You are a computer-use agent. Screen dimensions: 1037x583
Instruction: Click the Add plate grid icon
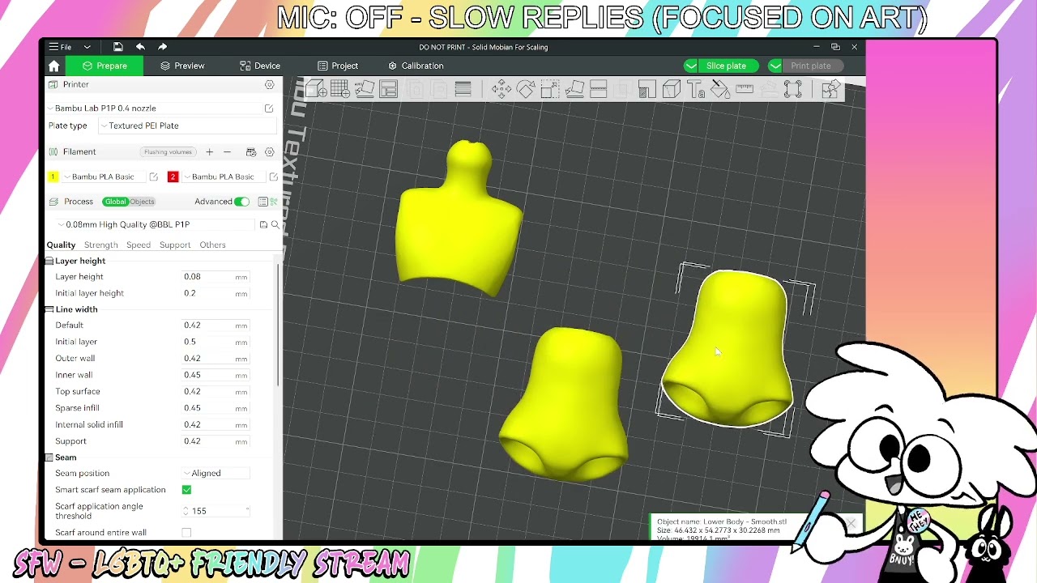click(340, 89)
